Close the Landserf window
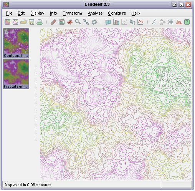The image size is (195, 191). pos(188,5)
